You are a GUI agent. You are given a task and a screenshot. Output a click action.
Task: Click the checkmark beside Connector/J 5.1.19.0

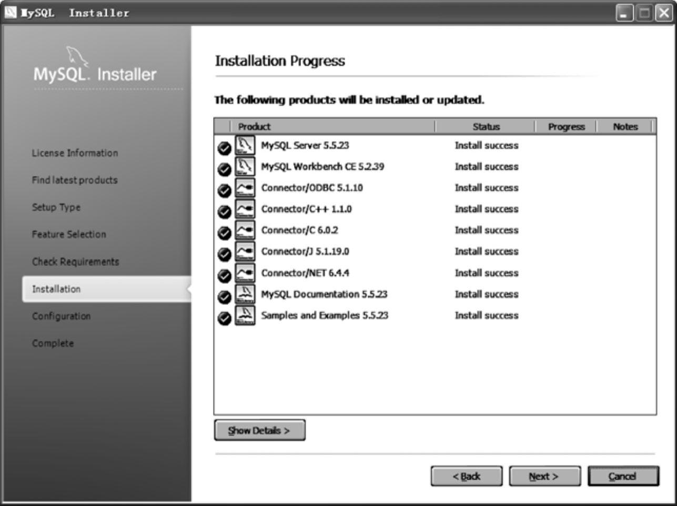click(225, 255)
